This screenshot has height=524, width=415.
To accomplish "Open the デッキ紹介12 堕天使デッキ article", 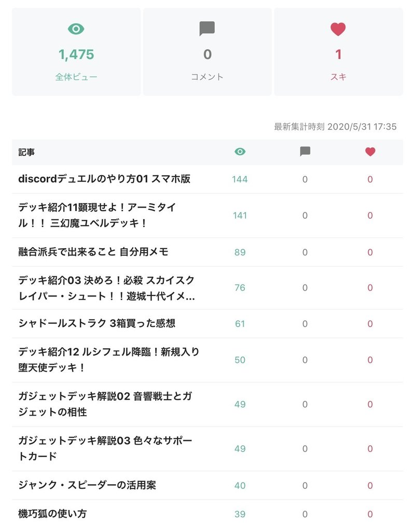I will point(108,360).
